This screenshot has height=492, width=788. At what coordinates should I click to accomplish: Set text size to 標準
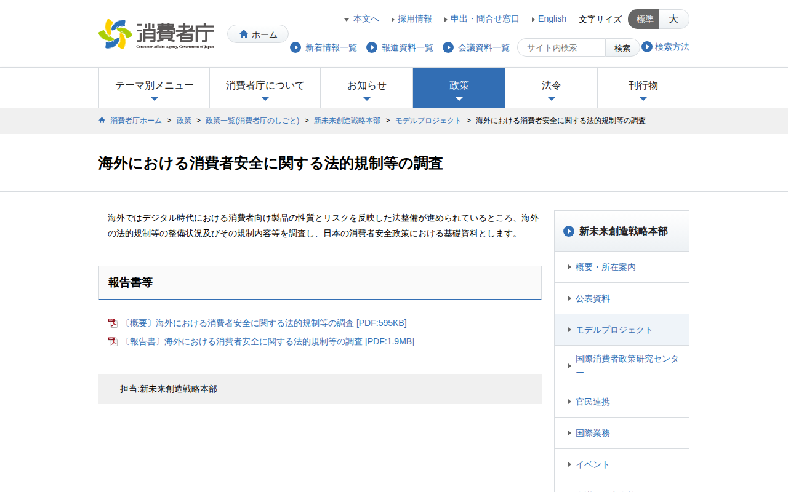[644, 19]
